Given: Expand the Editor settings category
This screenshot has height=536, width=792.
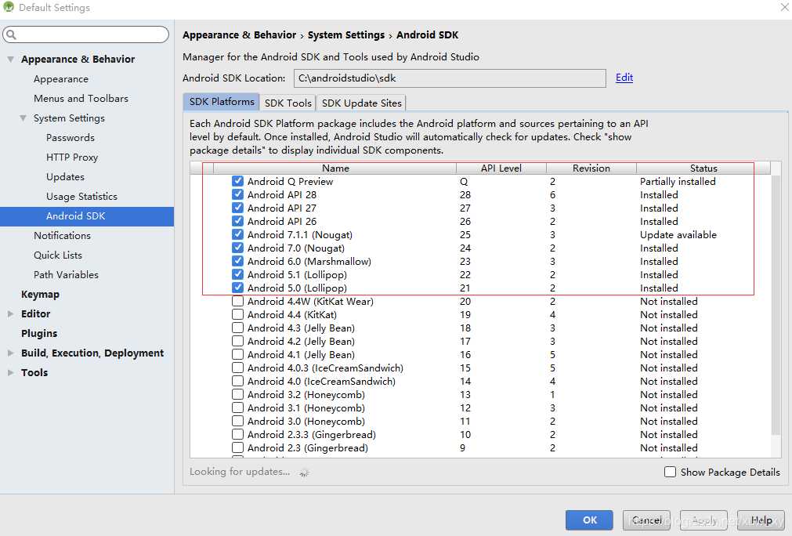Looking at the screenshot, I should coord(11,313).
